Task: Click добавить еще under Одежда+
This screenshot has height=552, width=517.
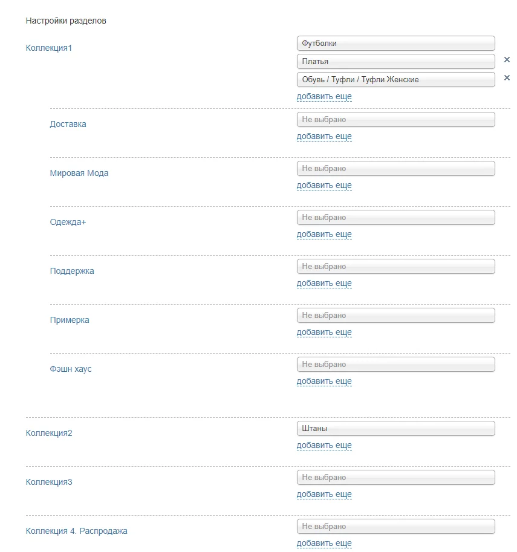Action: [324, 235]
